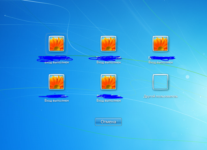
Task: Open the bottom-left user's flower avatar
Action: click(57, 82)
